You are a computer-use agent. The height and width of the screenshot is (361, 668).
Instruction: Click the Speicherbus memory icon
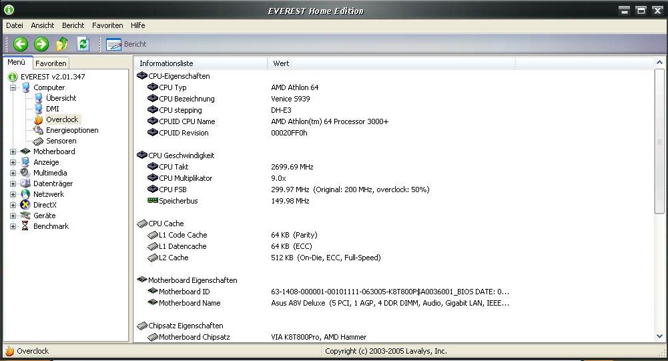tap(153, 200)
